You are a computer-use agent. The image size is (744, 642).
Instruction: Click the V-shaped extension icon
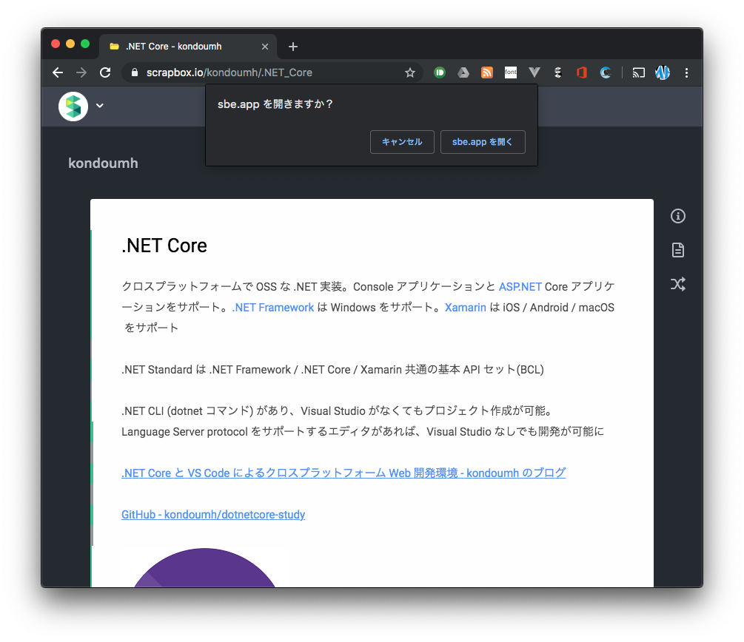click(x=534, y=72)
